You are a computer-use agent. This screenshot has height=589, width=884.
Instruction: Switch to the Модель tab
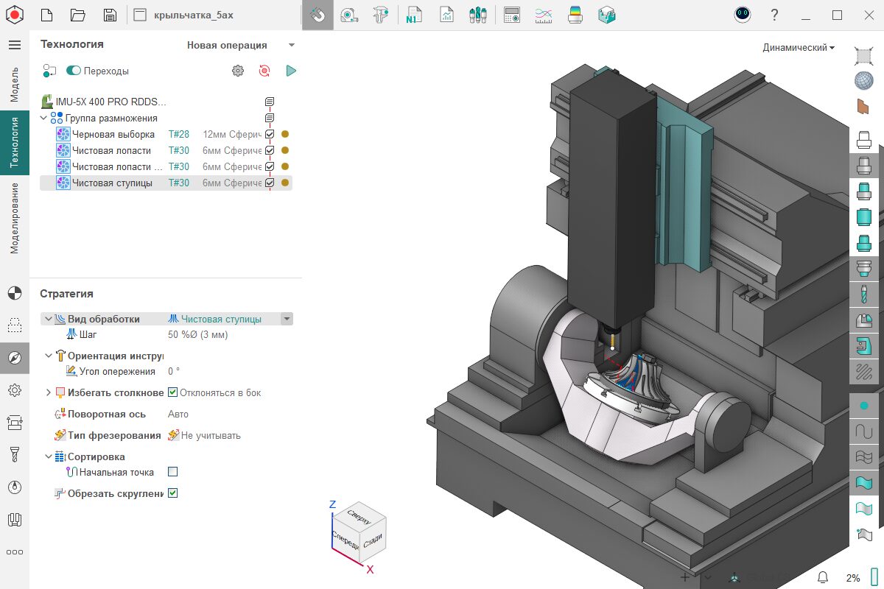pyautogui.click(x=14, y=84)
